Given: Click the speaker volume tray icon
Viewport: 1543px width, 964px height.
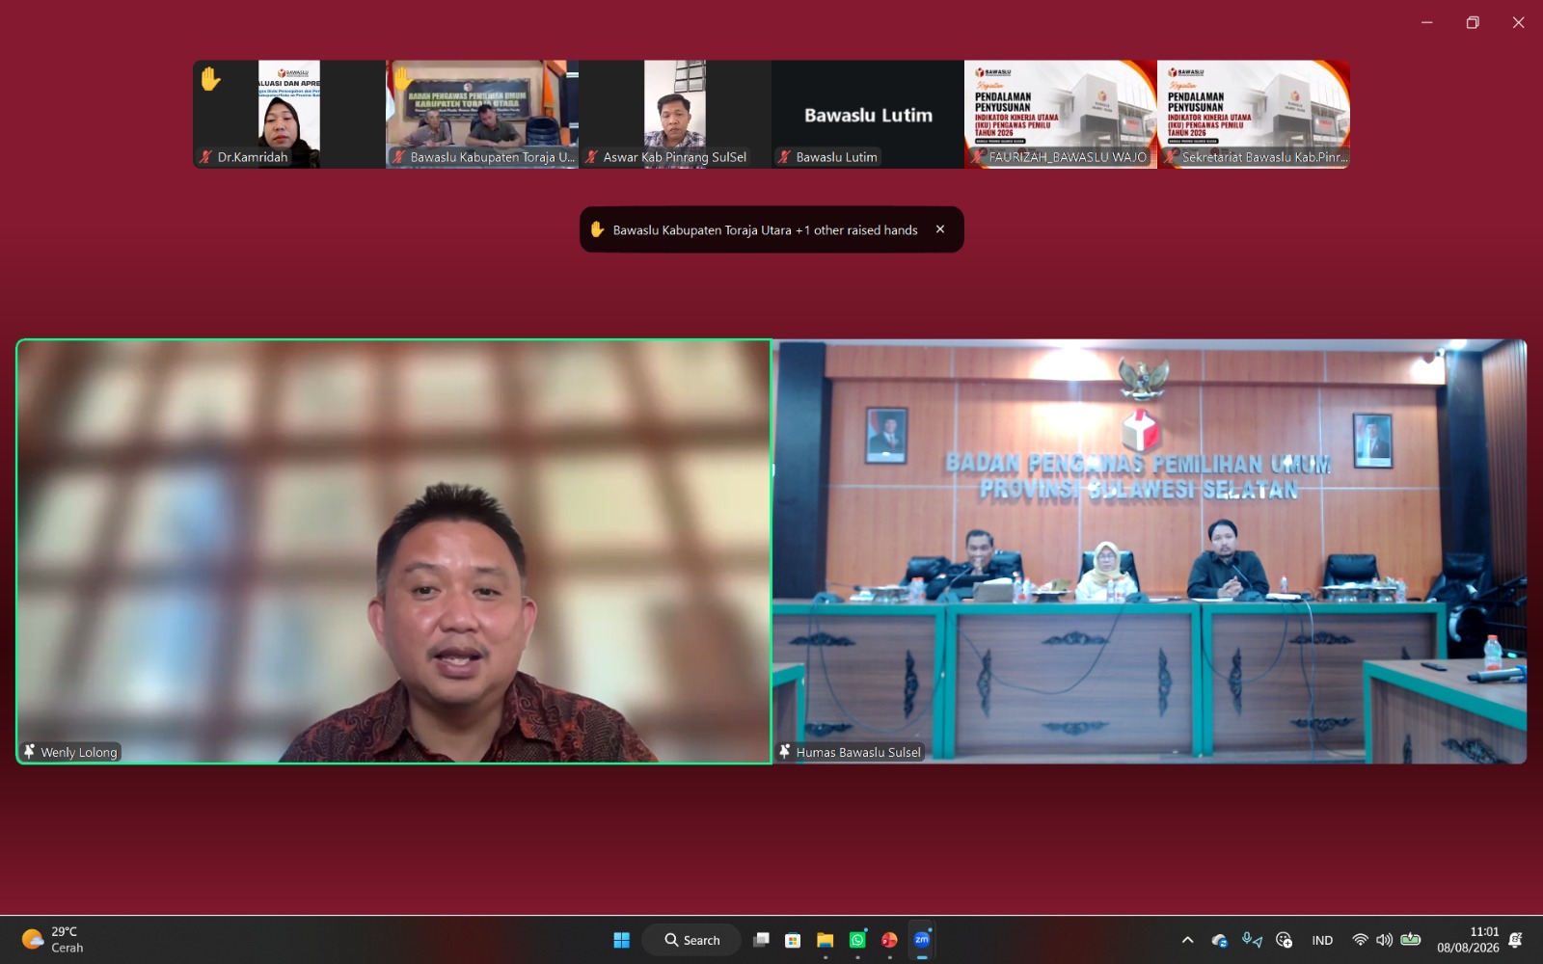Looking at the screenshot, I should [x=1384, y=940].
